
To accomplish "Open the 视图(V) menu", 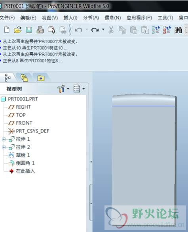I will coord(50,18).
